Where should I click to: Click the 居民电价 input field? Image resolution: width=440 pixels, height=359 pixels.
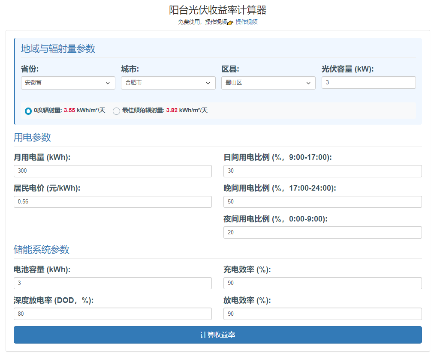(112, 202)
